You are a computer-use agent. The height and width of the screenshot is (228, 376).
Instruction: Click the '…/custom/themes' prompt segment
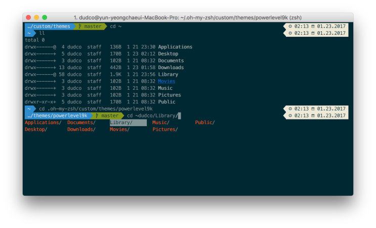[49, 26]
